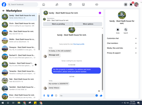The width and height of the screenshot is (142, 105).
Task: Open the taskbar clock showing 6:02 PM
Action: (x=133, y=103)
